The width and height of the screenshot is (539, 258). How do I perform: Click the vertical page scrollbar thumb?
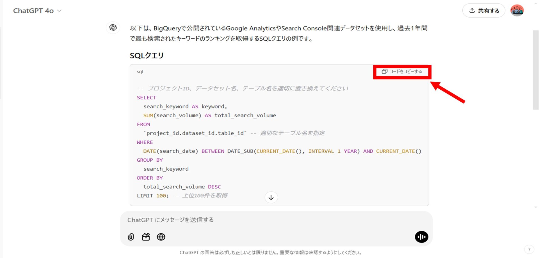pyautogui.click(x=536, y=70)
